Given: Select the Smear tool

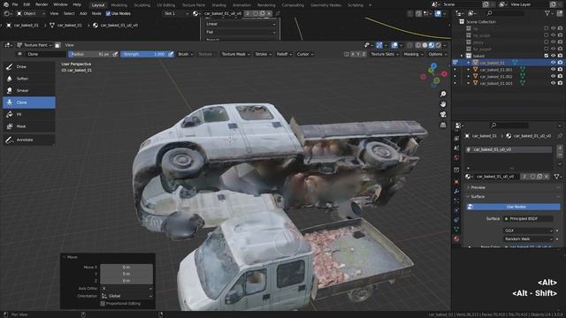Looking at the screenshot, I should (x=29, y=90).
